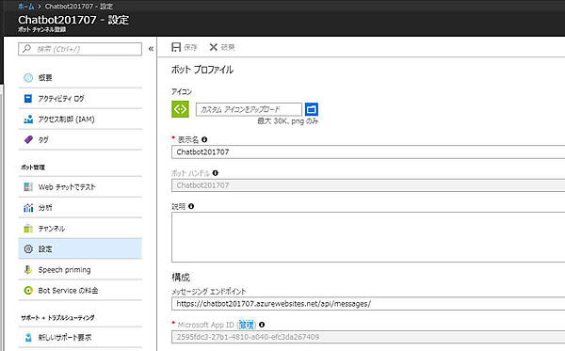
Task: Click the channels box icon
Action: [x=28, y=229]
